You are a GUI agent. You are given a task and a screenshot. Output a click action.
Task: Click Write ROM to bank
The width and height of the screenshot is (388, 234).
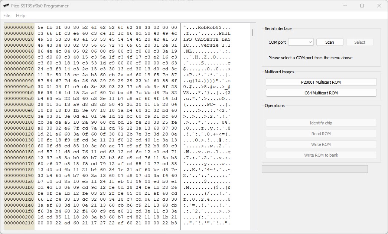coord(321,155)
